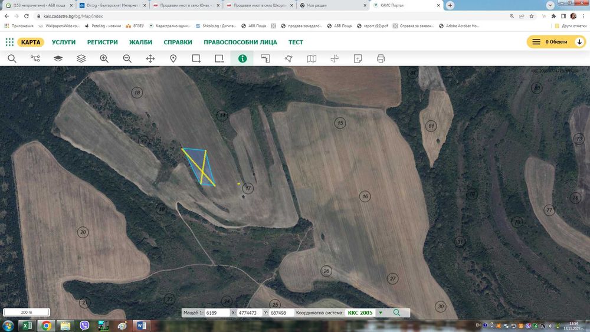Click parcel label 27 on map

tap(392, 278)
